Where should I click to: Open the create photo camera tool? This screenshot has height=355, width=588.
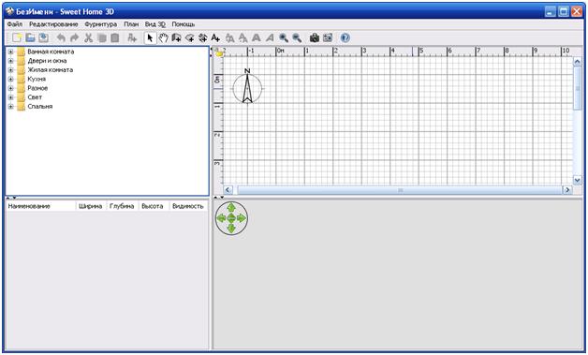[315, 37]
